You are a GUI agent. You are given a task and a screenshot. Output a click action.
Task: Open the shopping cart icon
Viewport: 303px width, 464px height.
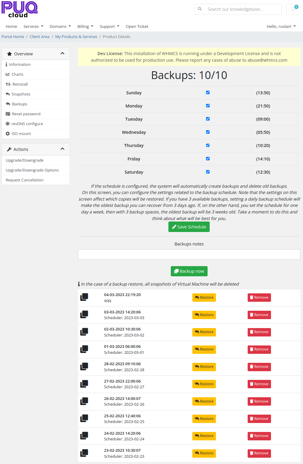point(293,9)
